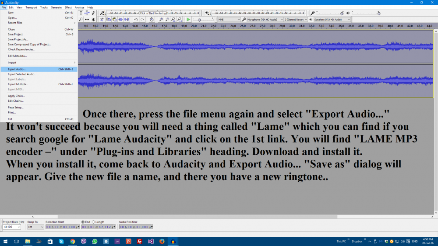
Task: Click the Paste clipboard icon
Action: point(114,20)
